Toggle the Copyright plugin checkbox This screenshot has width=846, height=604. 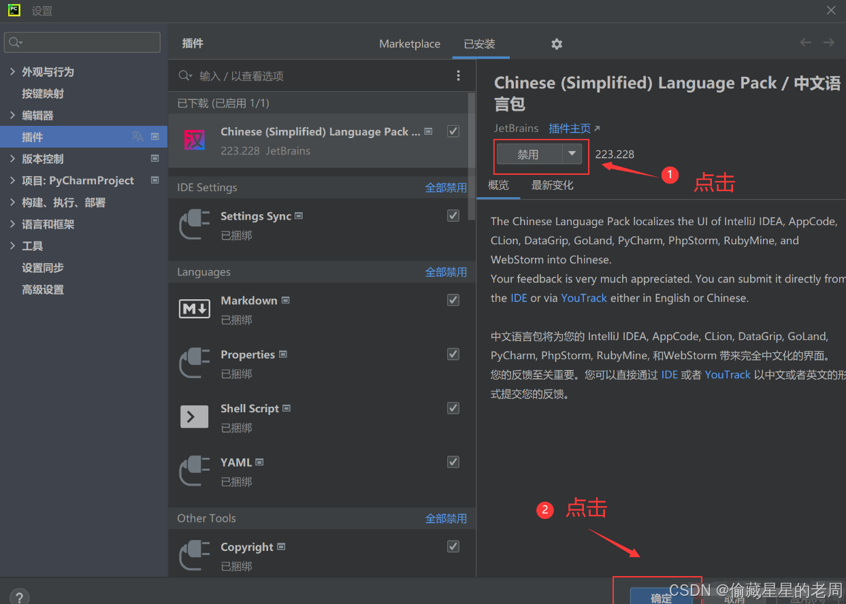[453, 546]
